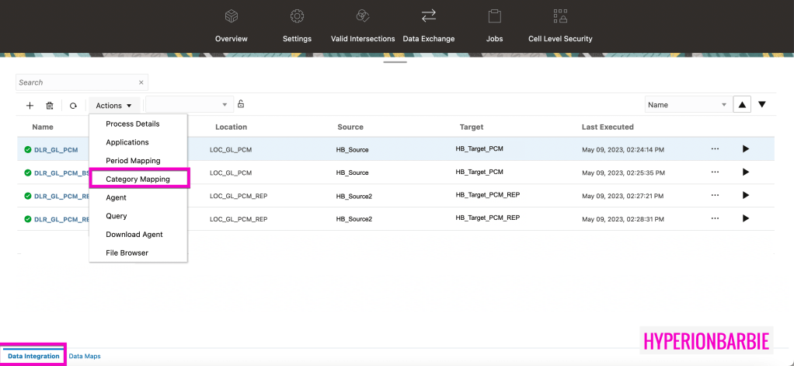Screen dimensions: 794x366
Task: Toggle the lock icon beside the dropdown
Action: click(241, 104)
